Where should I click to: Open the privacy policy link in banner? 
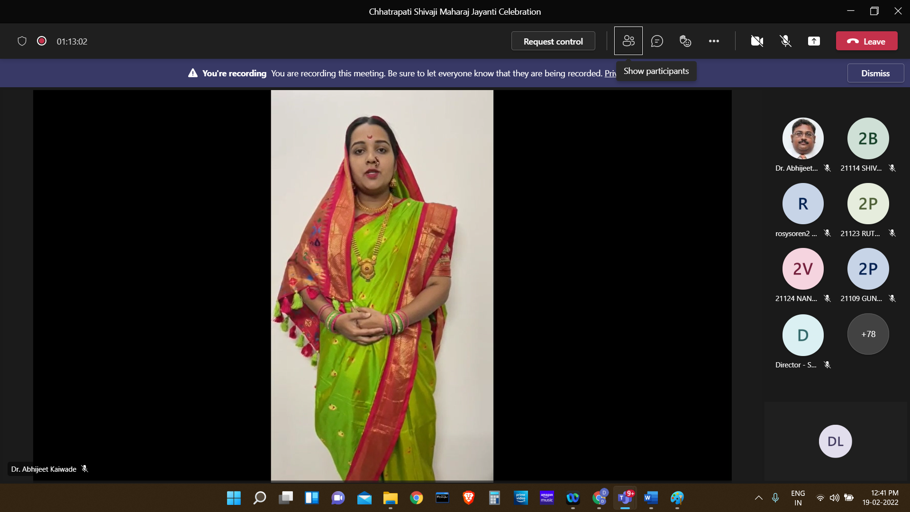tap(610, 73)
